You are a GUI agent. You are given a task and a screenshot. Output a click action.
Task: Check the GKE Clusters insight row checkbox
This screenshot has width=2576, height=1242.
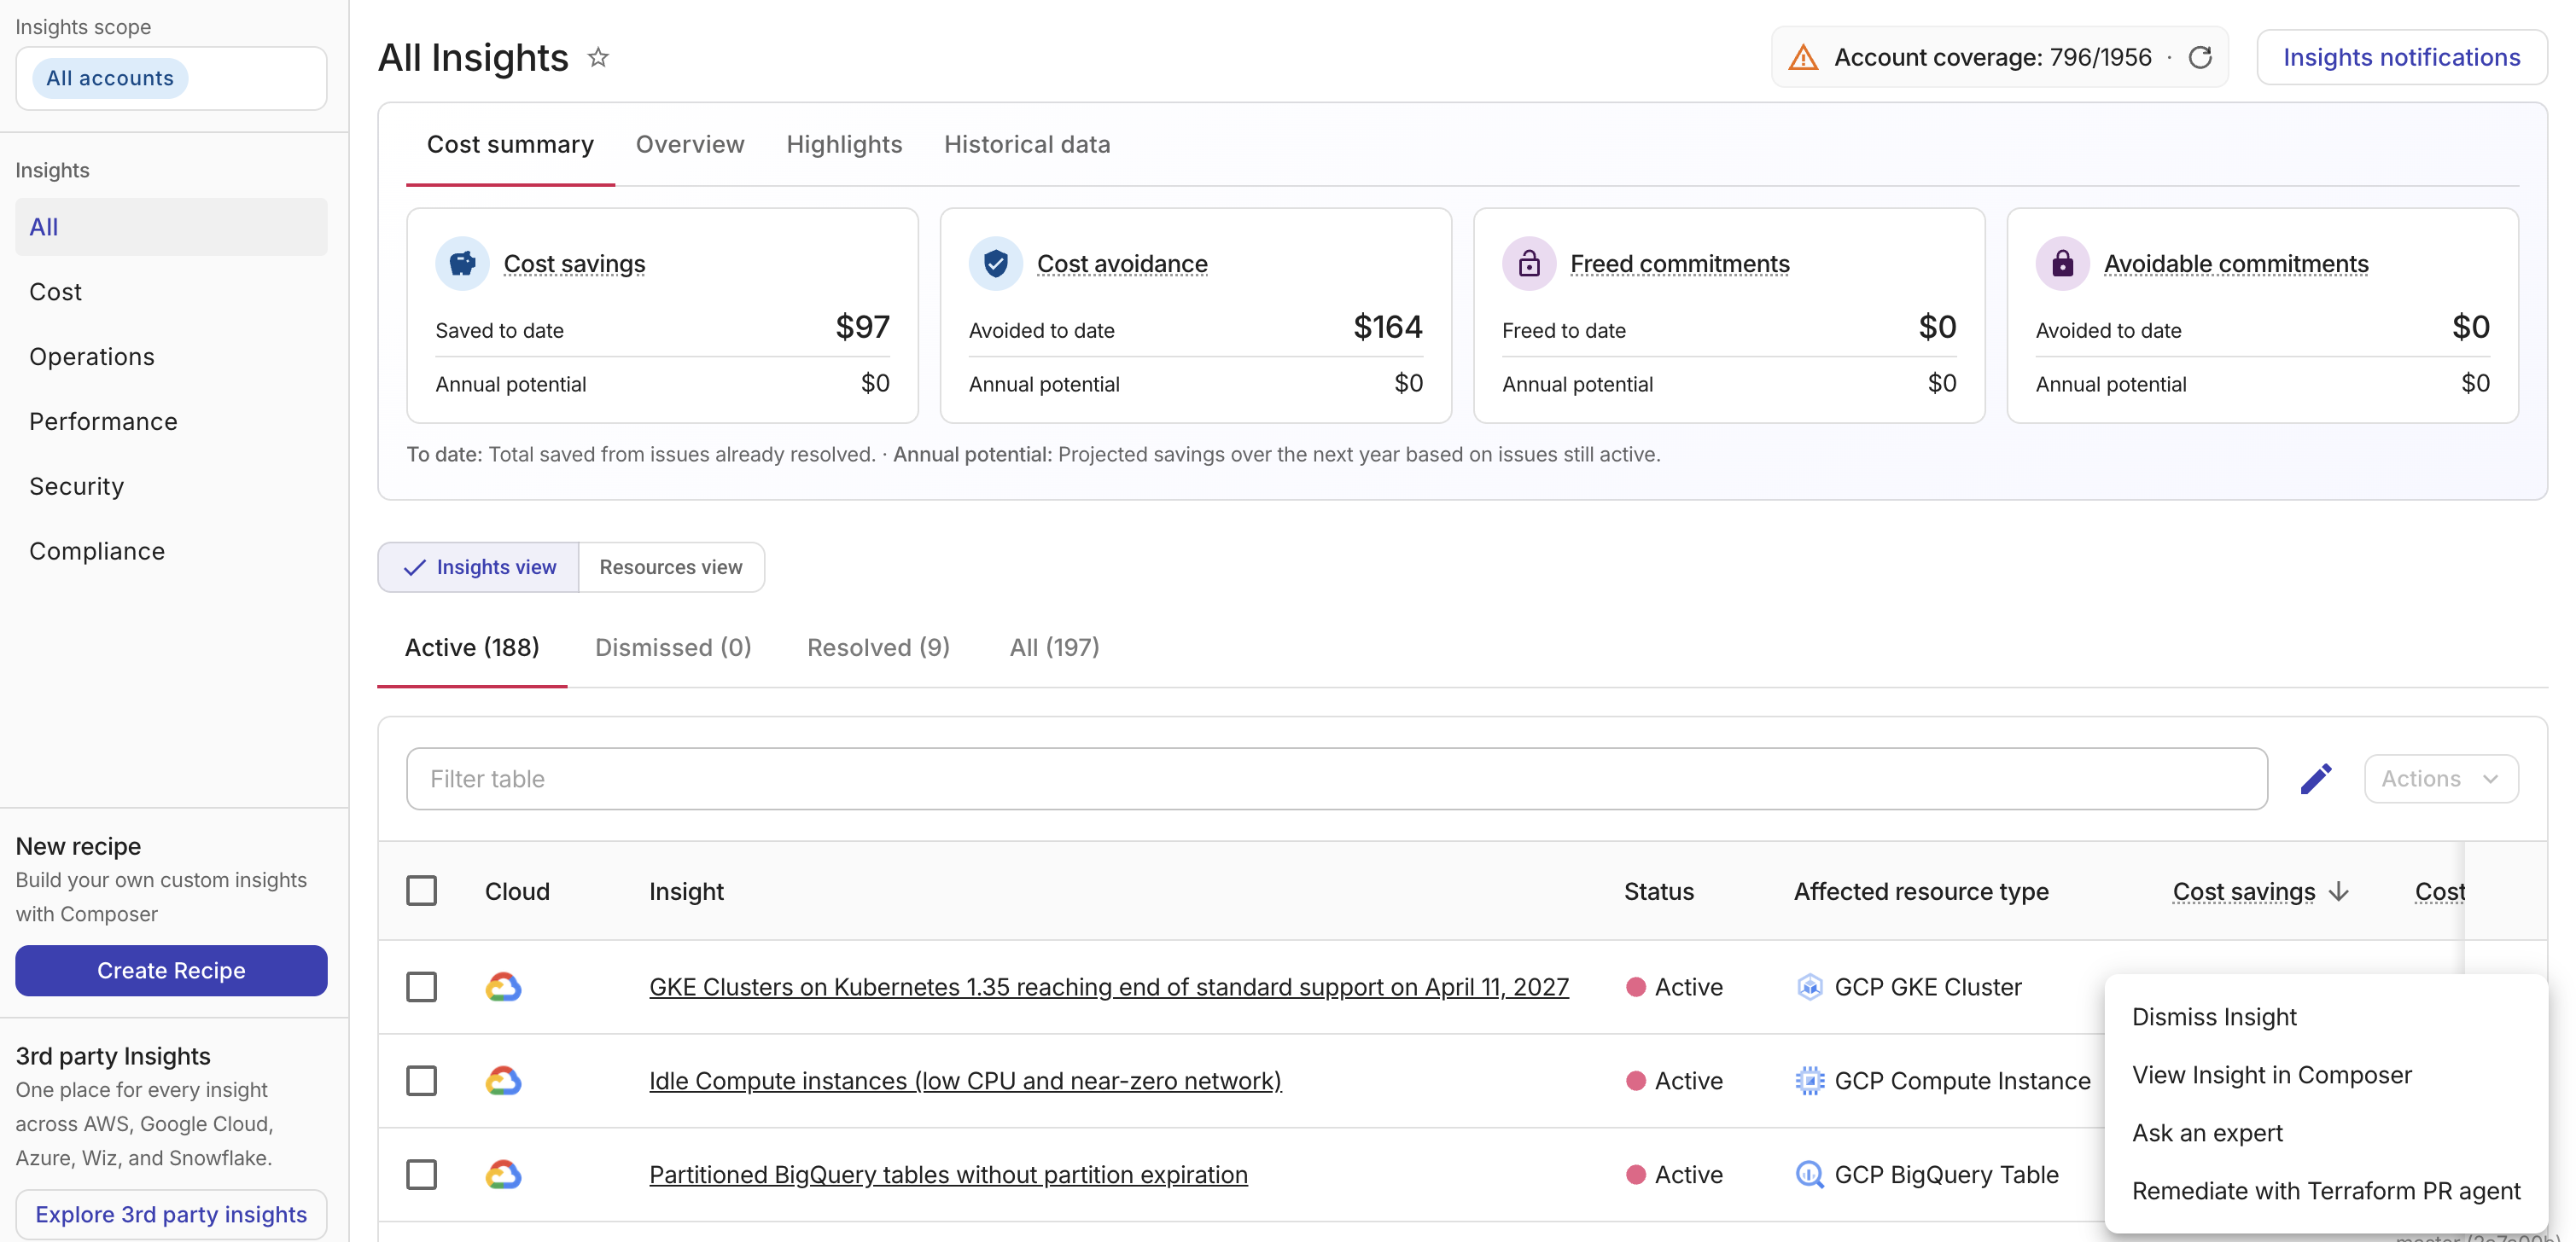tap(421, 987)
